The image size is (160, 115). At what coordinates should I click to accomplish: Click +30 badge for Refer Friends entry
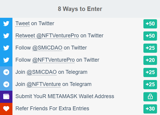tap(150, 109)
